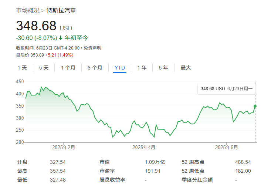Viewport: 271px width, 189px height.
Task: Click the 开盘 value 327.54
Action: (58, 162)
